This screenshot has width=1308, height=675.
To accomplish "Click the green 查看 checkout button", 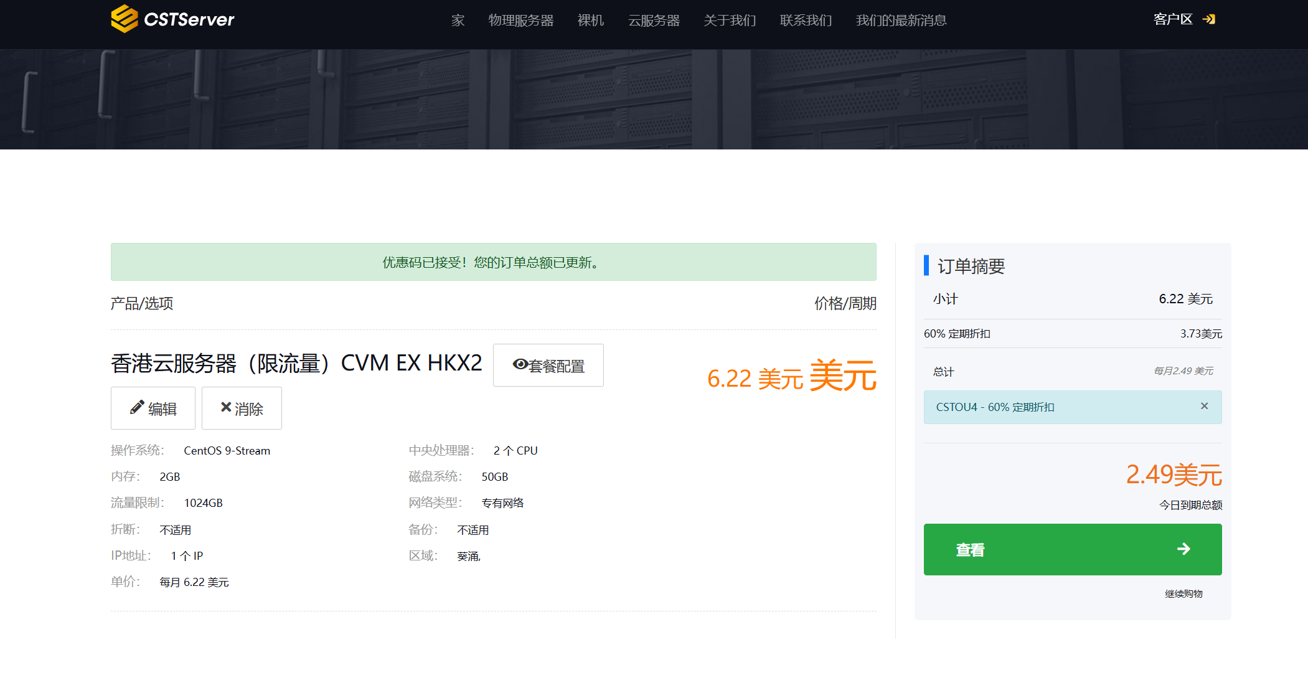I will tap(1073, 549).
